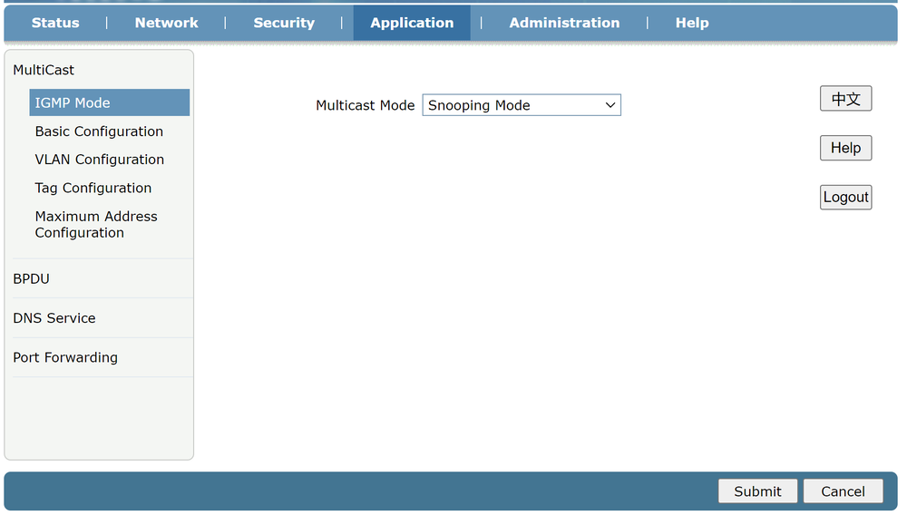This screenshot has width=907, height=515.
Task: Switch to the Network tab
Action: (166, 23)
